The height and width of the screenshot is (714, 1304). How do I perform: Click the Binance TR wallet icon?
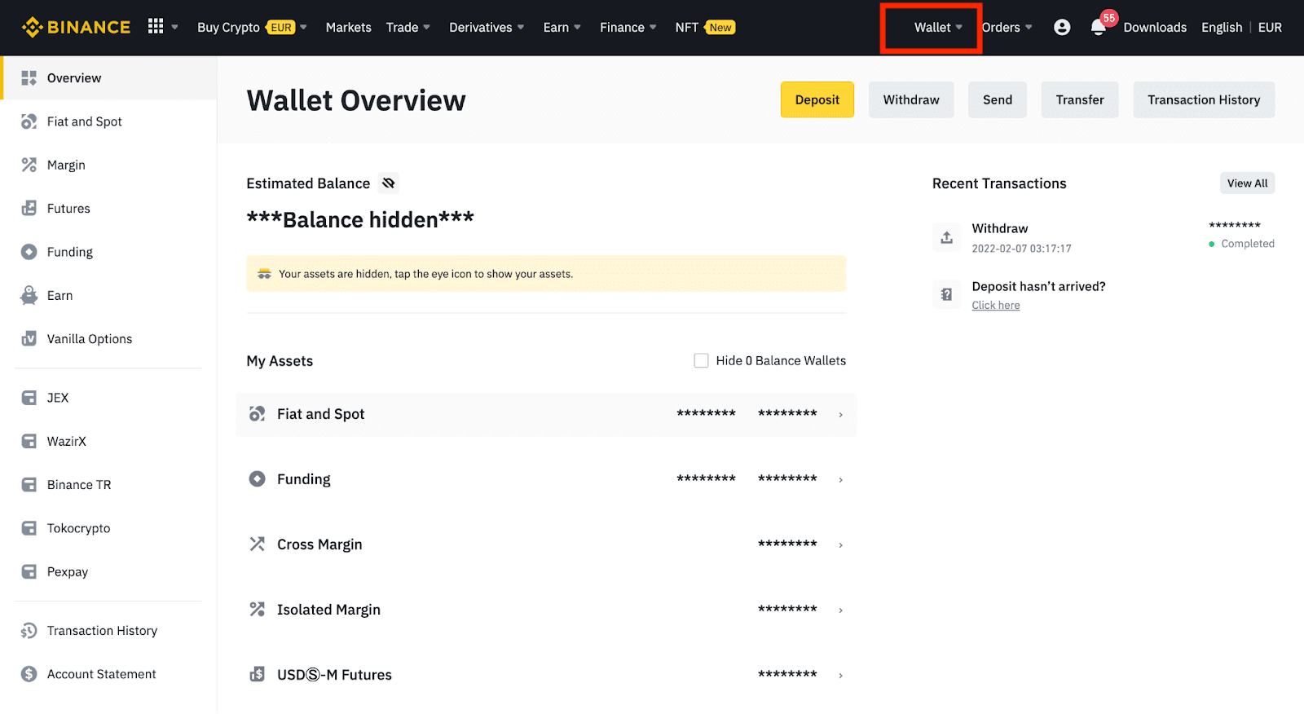coord(29,484)
